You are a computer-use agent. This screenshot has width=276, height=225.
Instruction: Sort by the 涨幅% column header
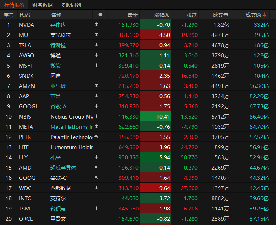tap(161, 15)
